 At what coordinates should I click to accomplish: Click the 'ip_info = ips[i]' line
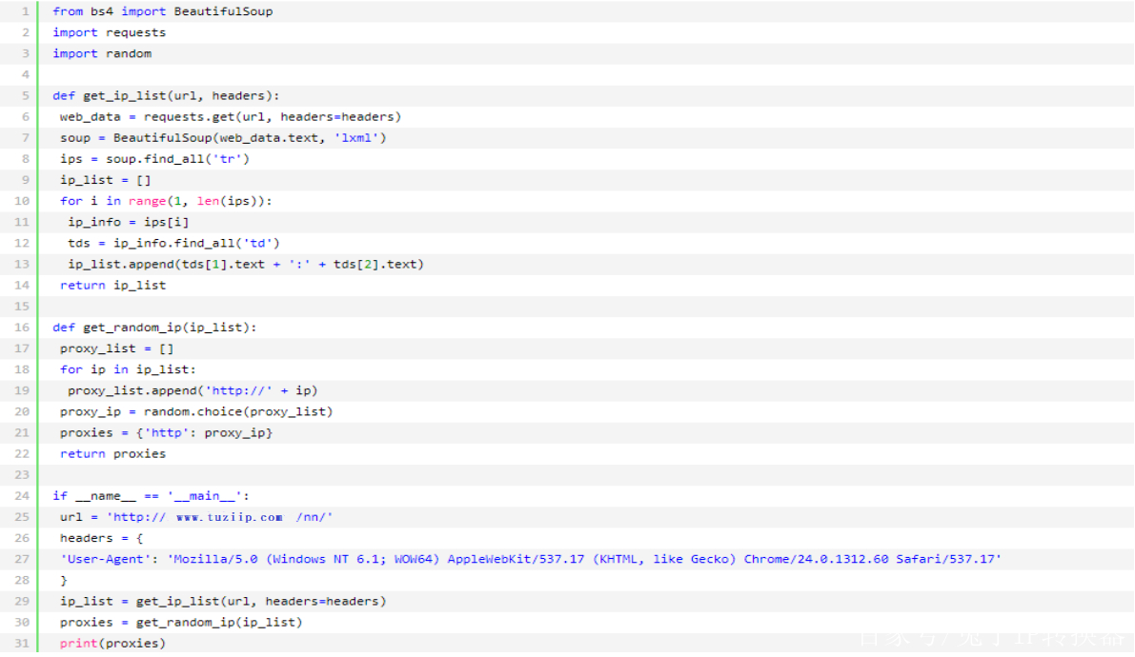pos(128,222)
